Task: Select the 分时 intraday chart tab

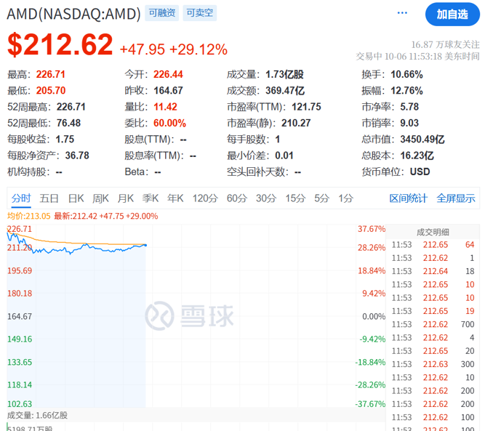Action: tap(21, 198)
